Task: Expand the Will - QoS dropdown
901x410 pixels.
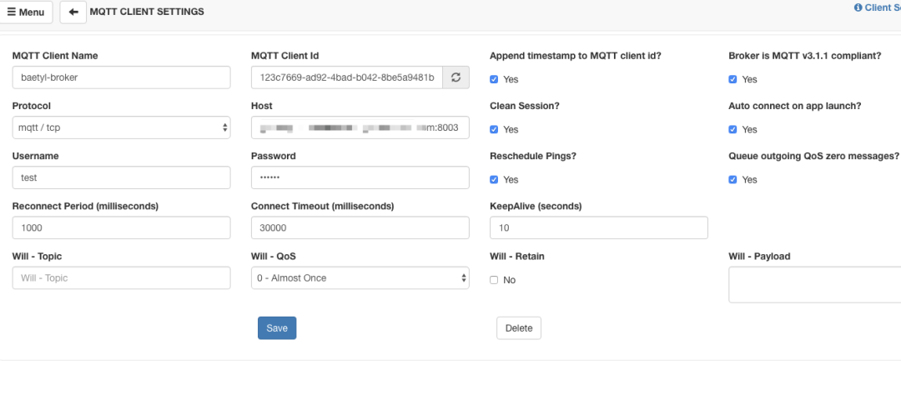Action: tap(360, 277)
